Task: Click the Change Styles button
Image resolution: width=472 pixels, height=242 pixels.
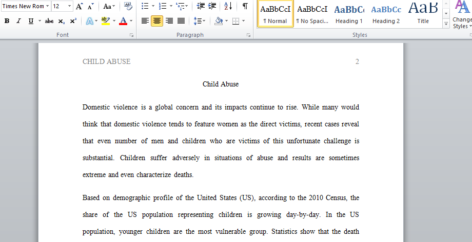Action: pos(462,14)
